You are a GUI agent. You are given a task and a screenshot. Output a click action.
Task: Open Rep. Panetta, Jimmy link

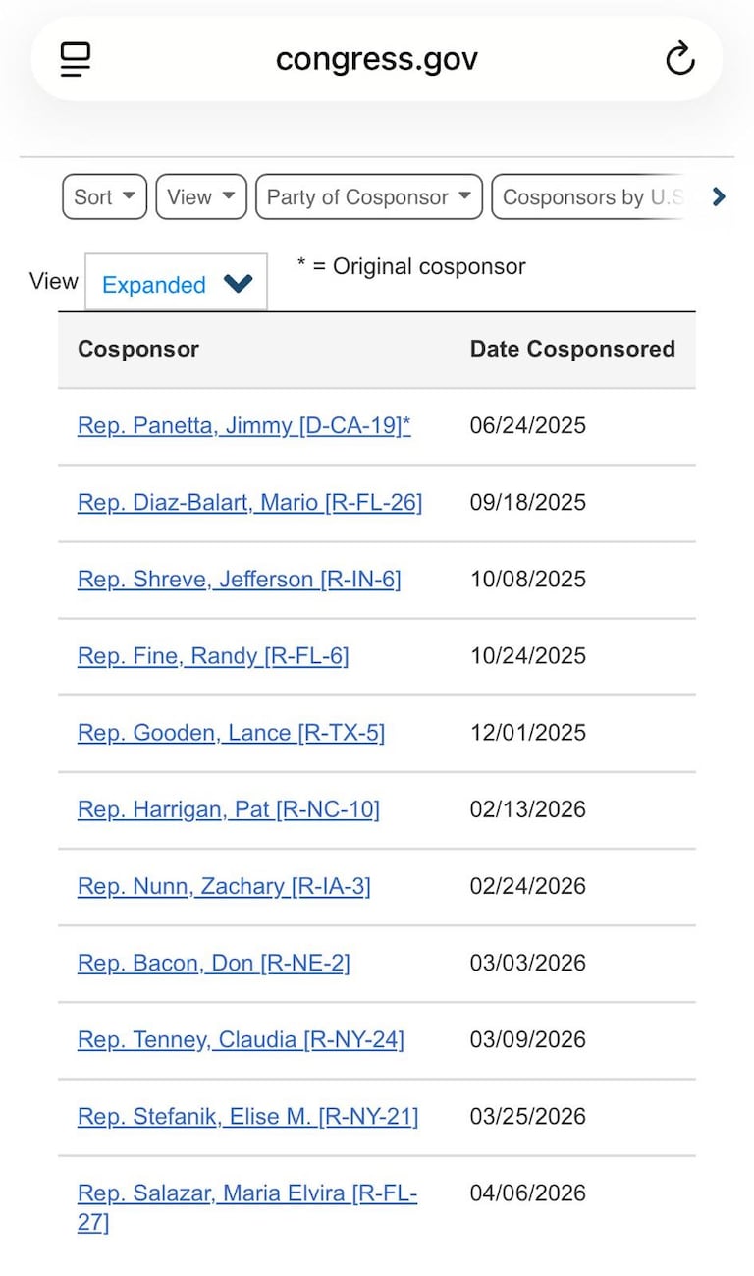243,425
